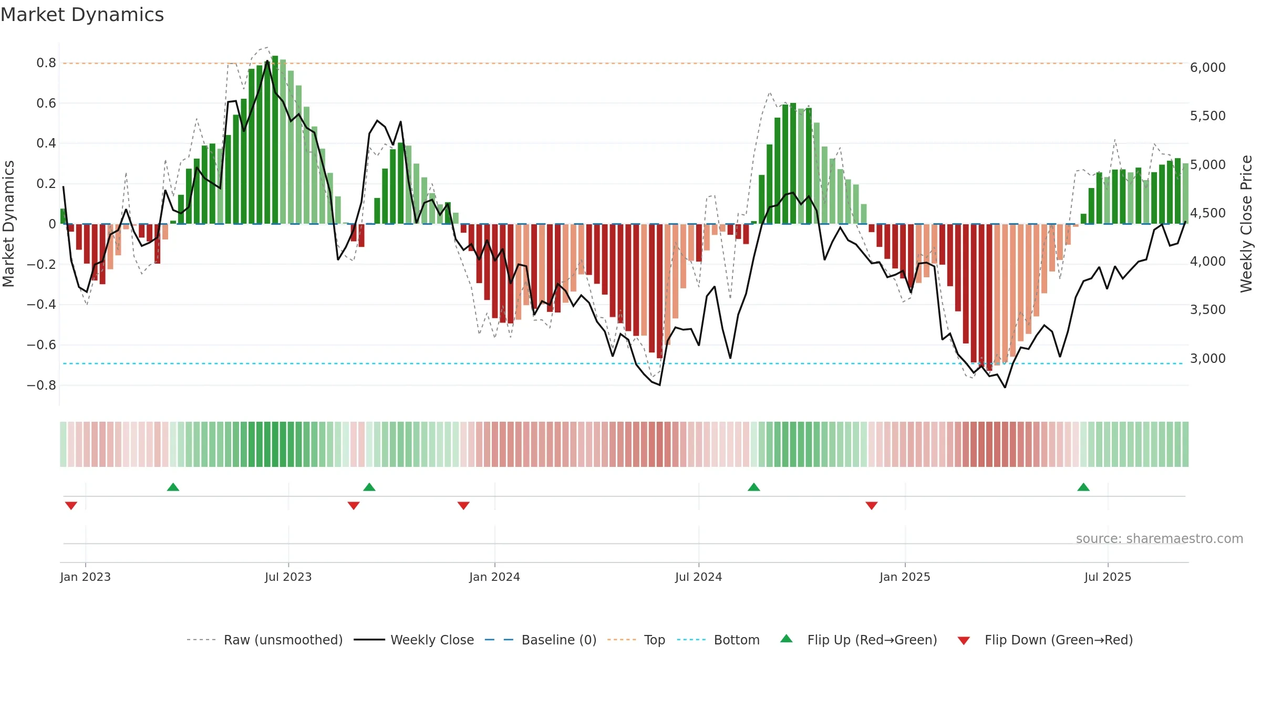Click the Market Dynamics y-axis title

click(x=8, y=224)
